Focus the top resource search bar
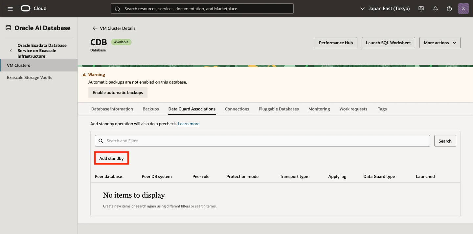The image size is (473, 234). tap(202, 9)
